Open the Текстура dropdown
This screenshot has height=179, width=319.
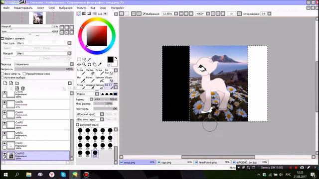pos(69,43)
